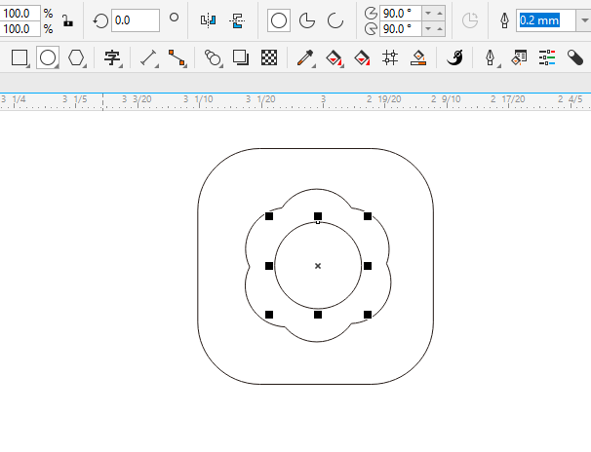Select the Parallel Dimension tool

coord(148,57)
